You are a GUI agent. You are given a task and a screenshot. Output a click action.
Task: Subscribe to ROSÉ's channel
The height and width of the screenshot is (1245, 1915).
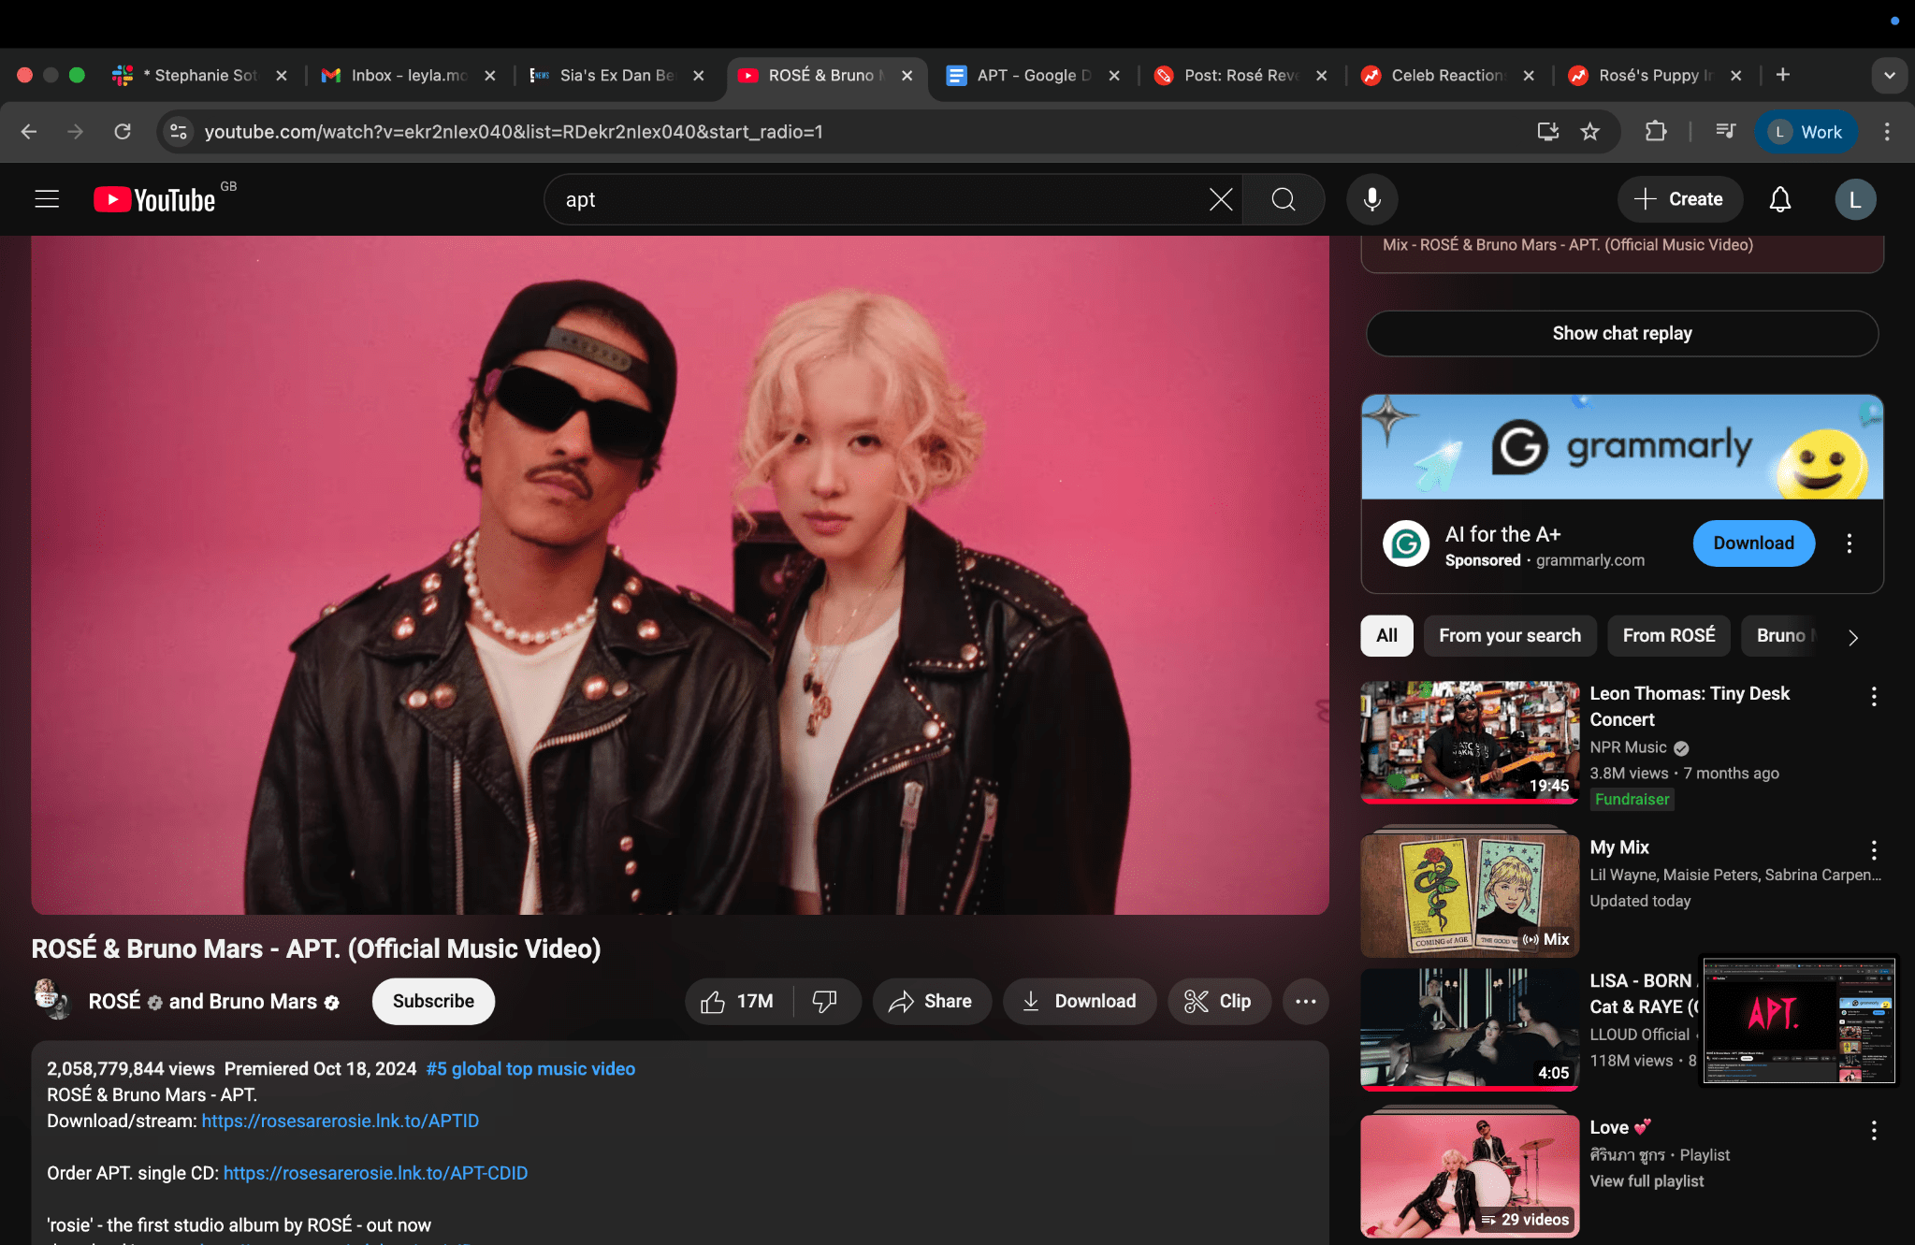click(433, 1002)
